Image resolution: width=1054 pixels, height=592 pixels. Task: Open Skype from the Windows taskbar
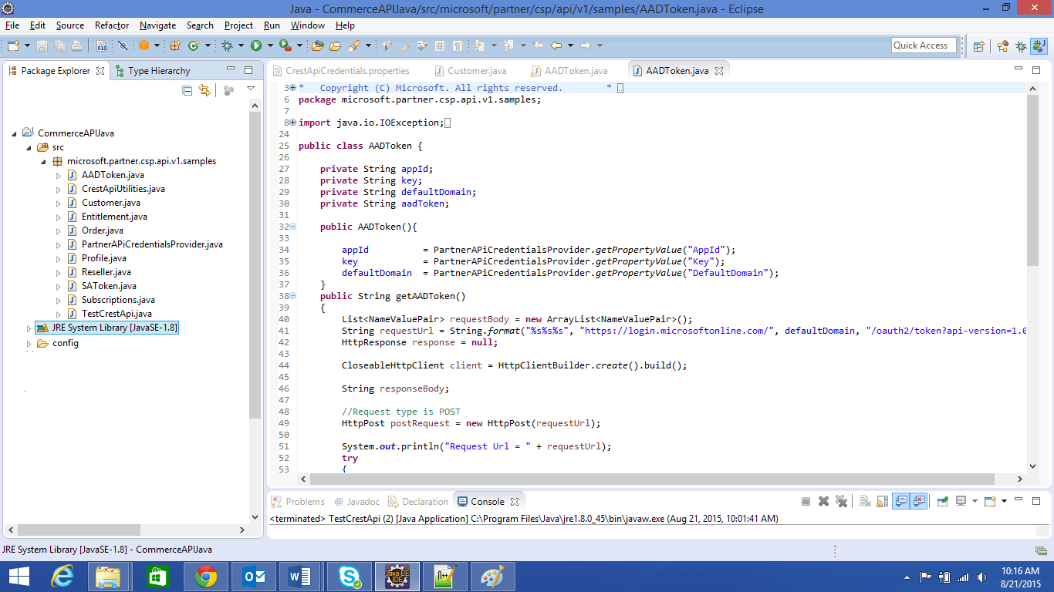[350, 576]
